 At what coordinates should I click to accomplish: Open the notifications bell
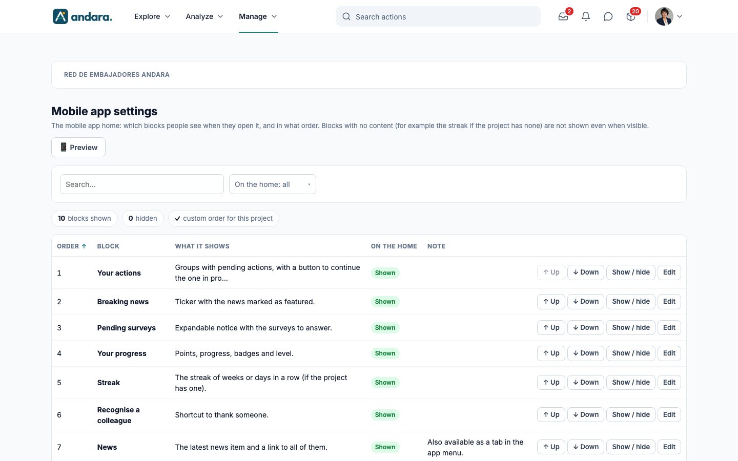tap(586, 16)
